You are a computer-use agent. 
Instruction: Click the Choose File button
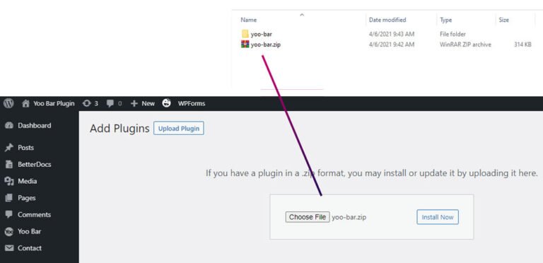click(308, 217)
